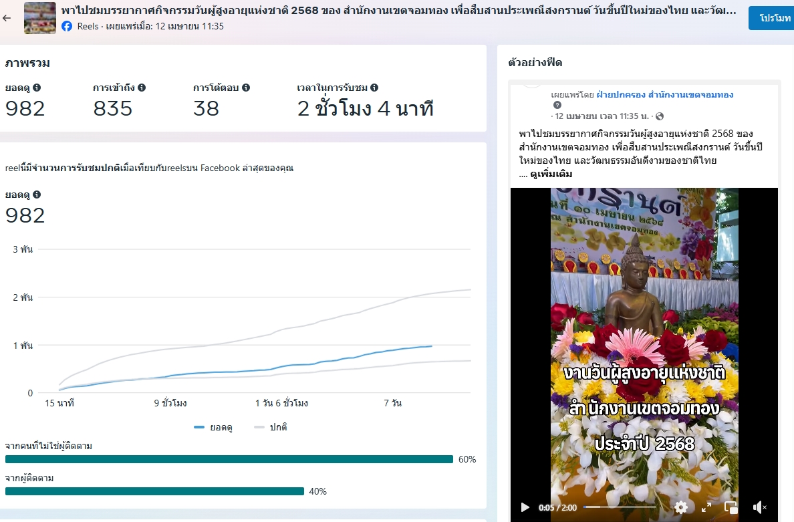Click the back arrow at top left
The height and width of the screenshot is (522, 794).
pos(7,18)
